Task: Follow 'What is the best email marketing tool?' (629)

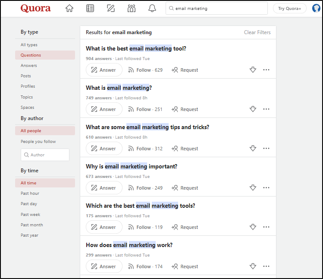Action: tap(145, 70)
